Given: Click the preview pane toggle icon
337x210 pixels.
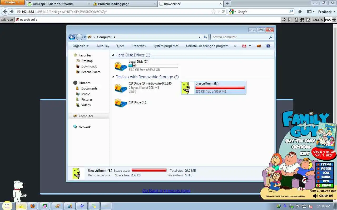Looking at the screenshot, I should [259, 46].
